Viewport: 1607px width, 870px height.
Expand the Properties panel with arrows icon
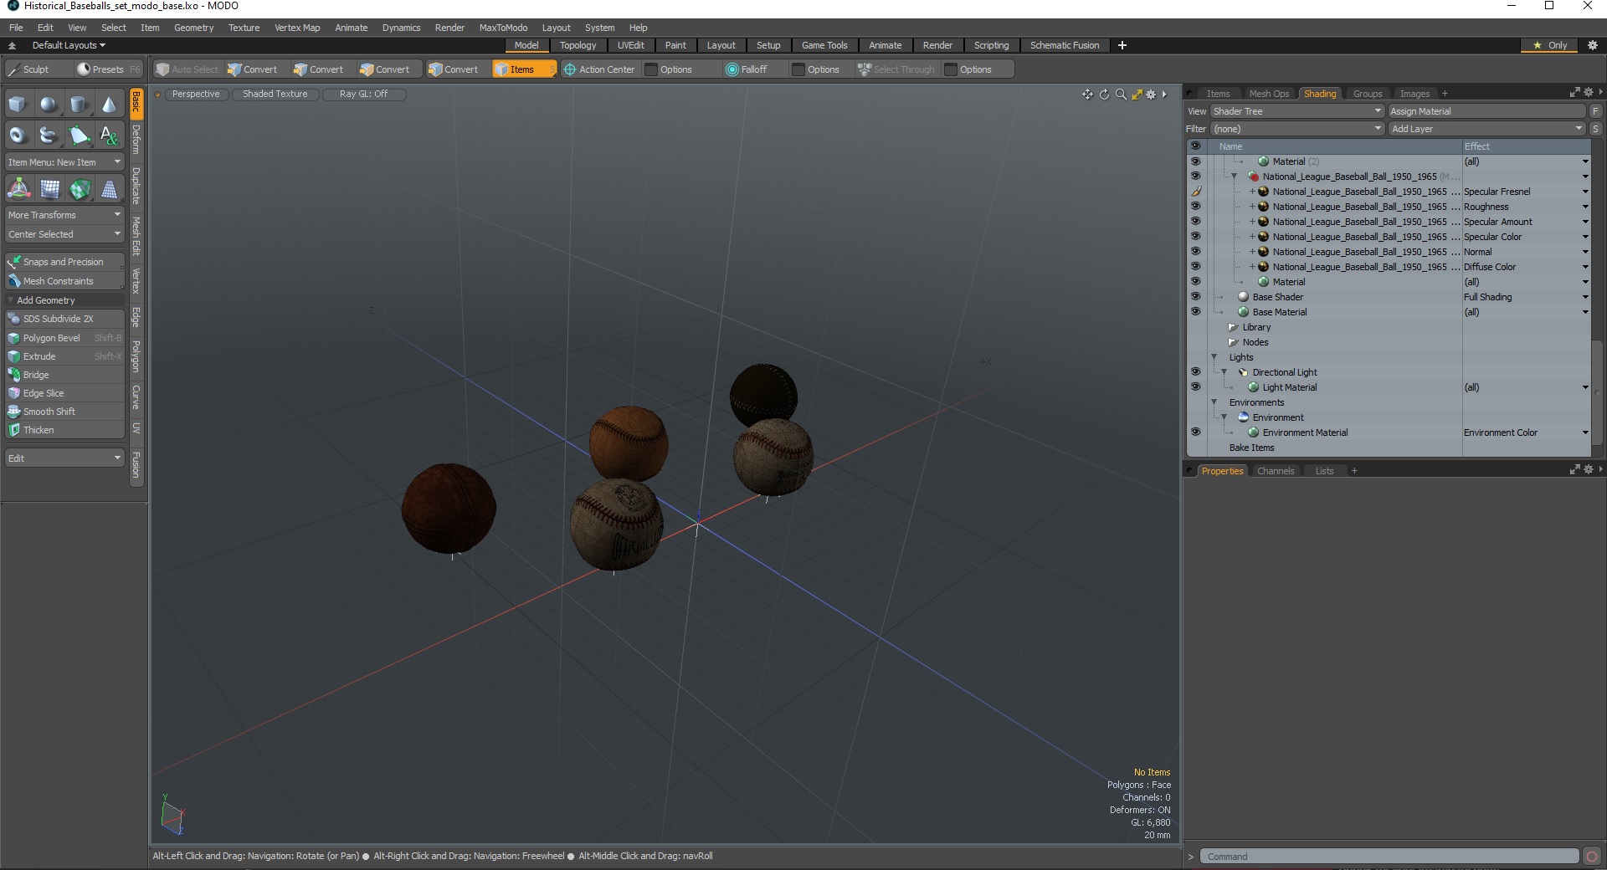coord(1574,470)
